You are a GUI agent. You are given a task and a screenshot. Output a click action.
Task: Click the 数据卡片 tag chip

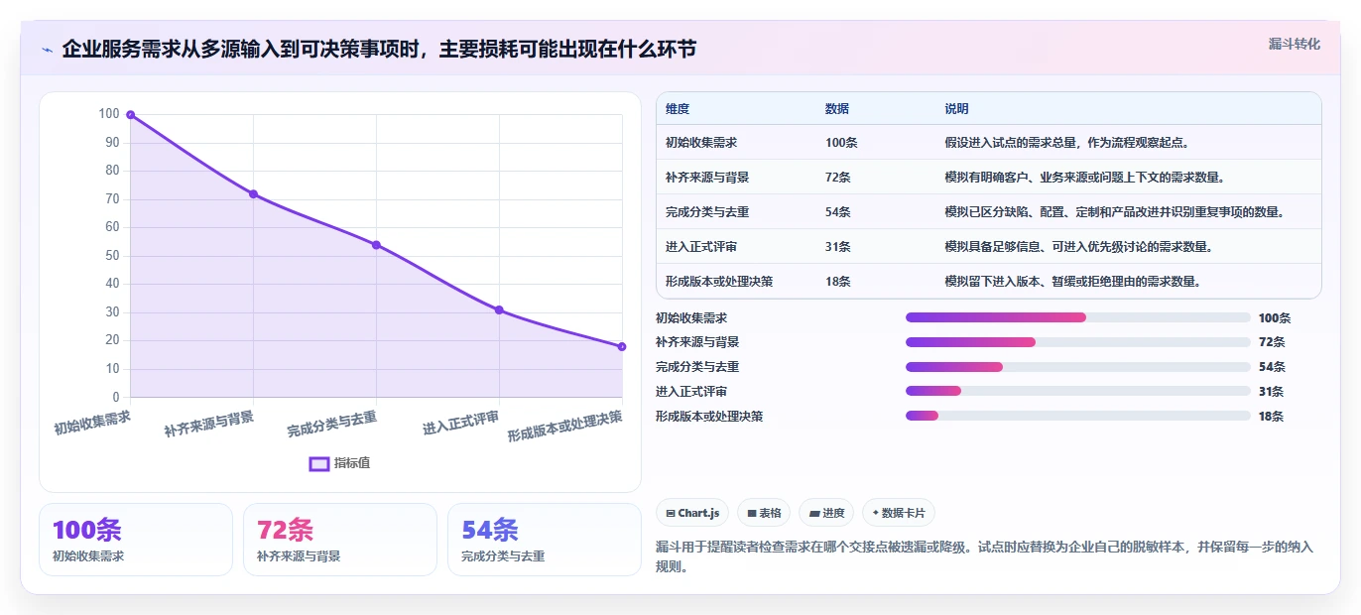[899, 513]
